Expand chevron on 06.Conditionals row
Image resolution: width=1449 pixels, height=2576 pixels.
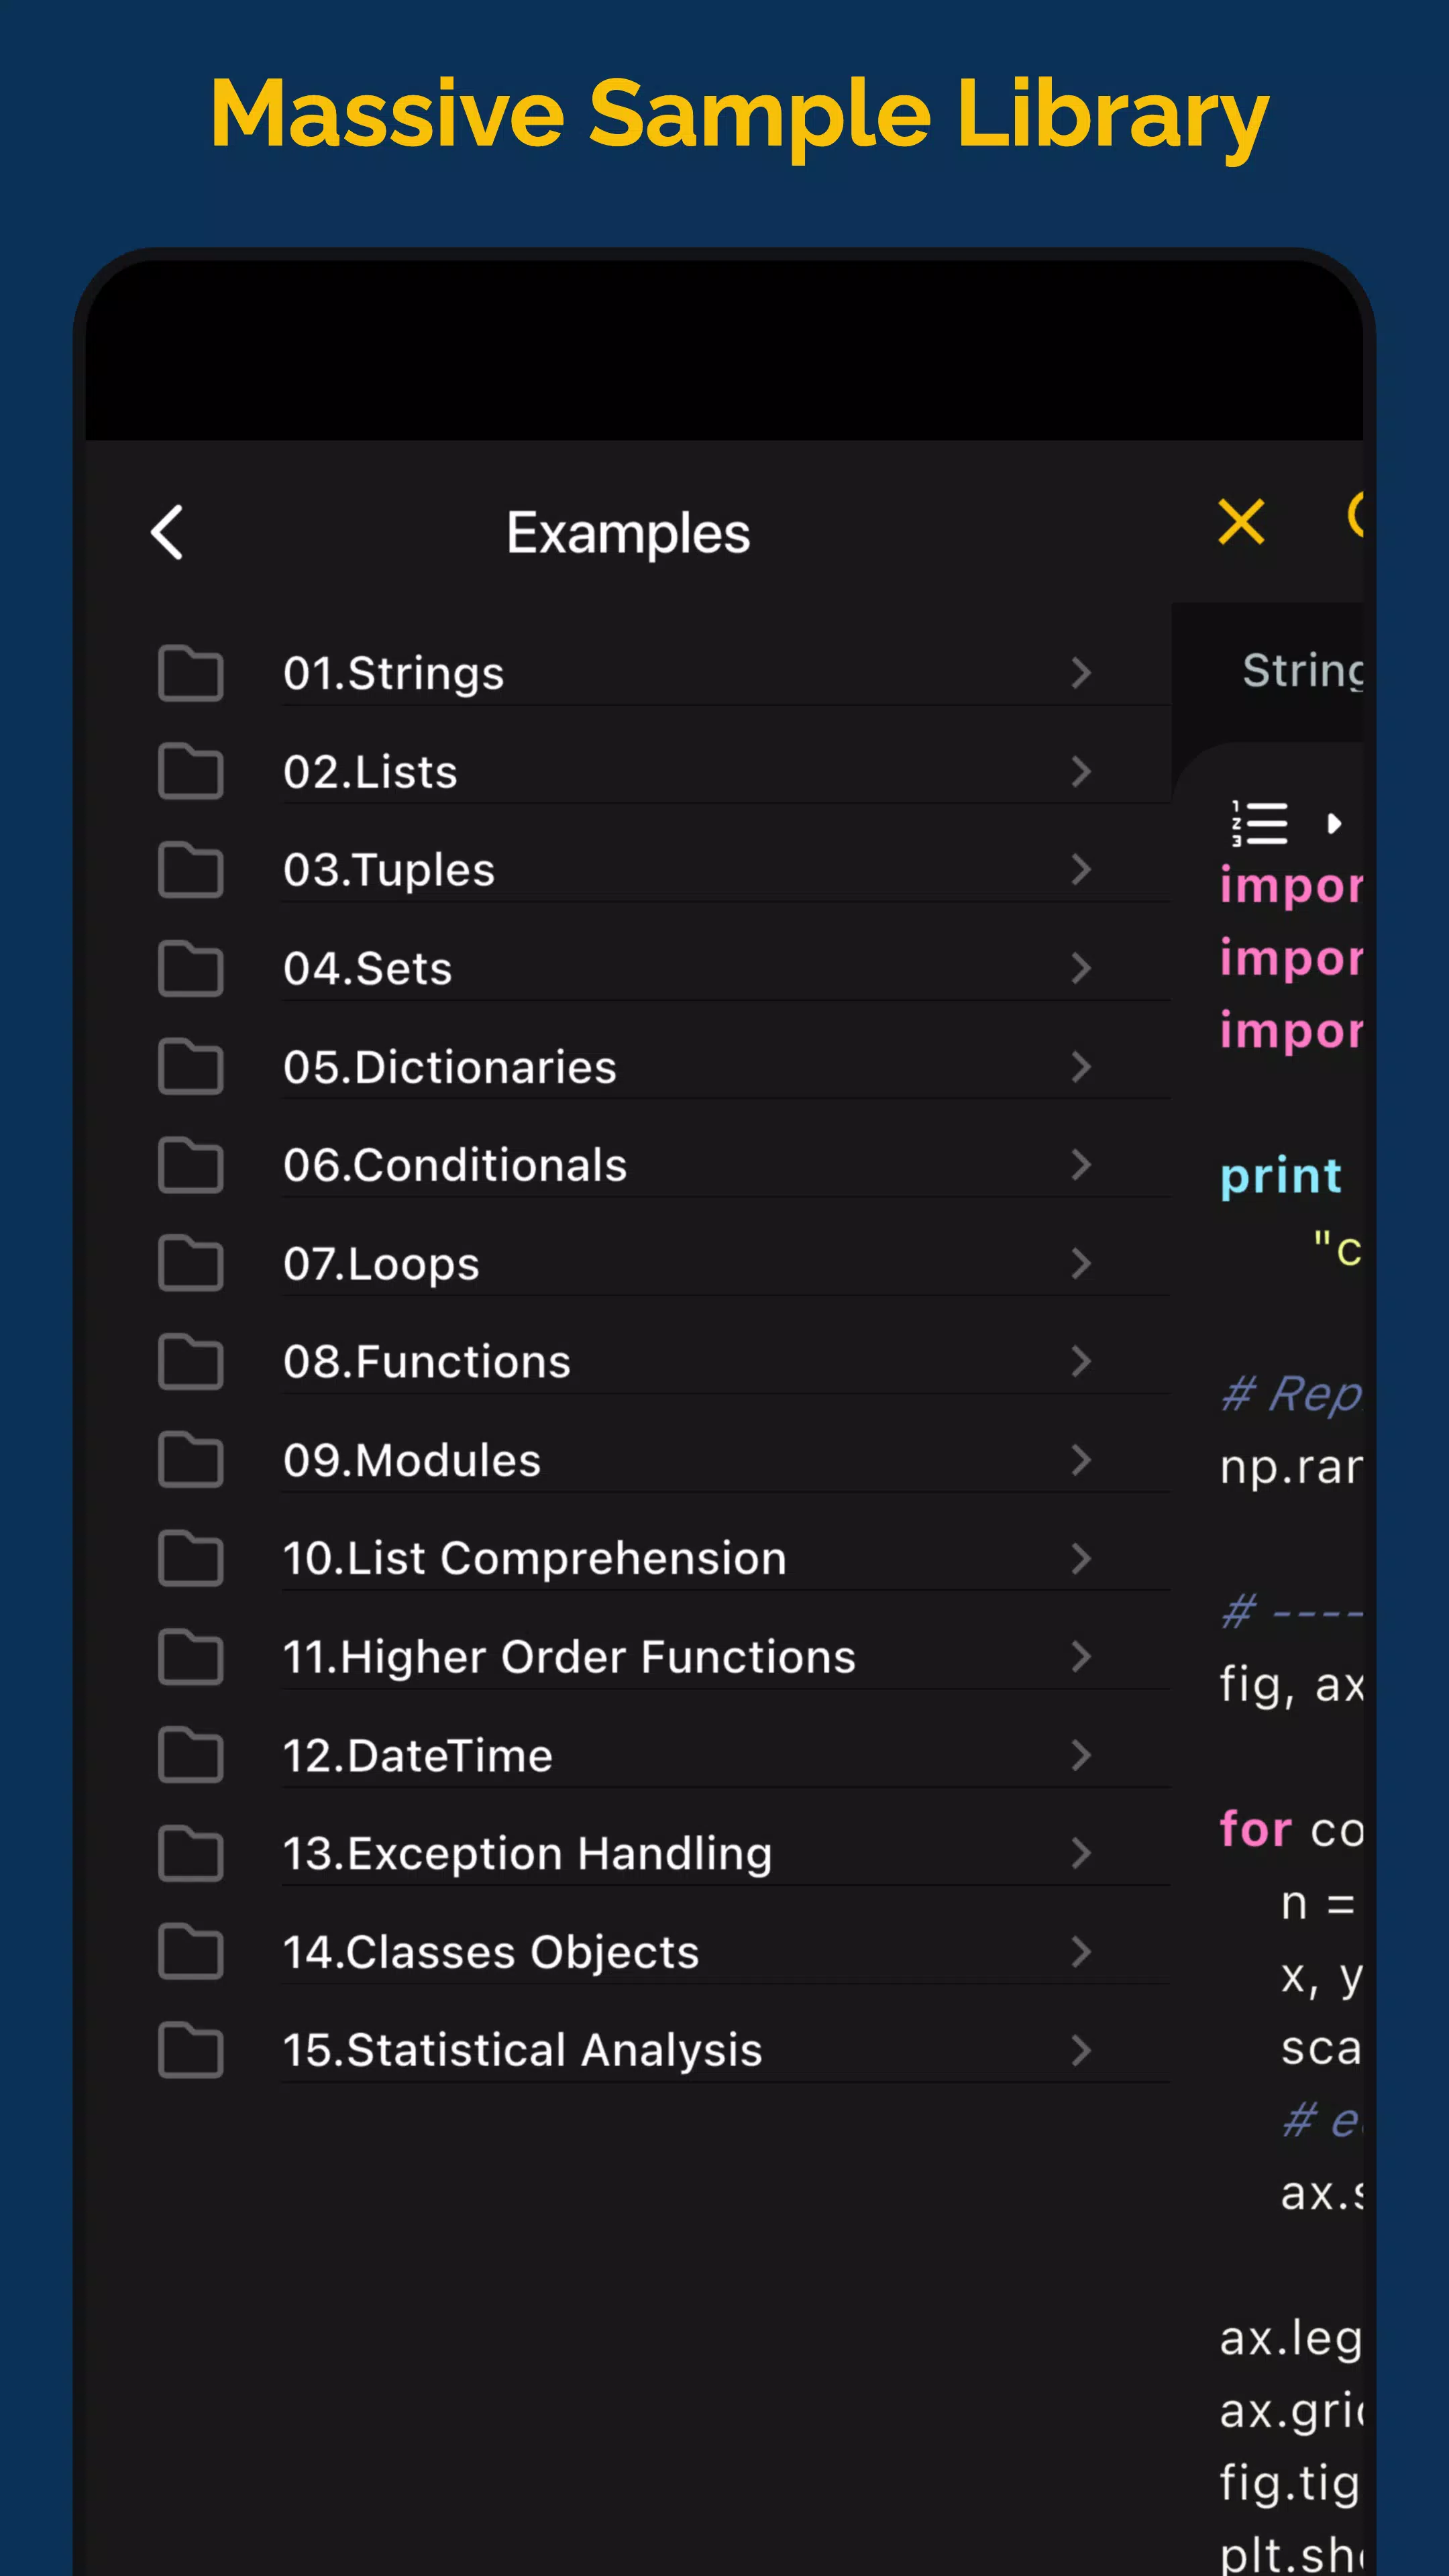click(1081, 1165)
